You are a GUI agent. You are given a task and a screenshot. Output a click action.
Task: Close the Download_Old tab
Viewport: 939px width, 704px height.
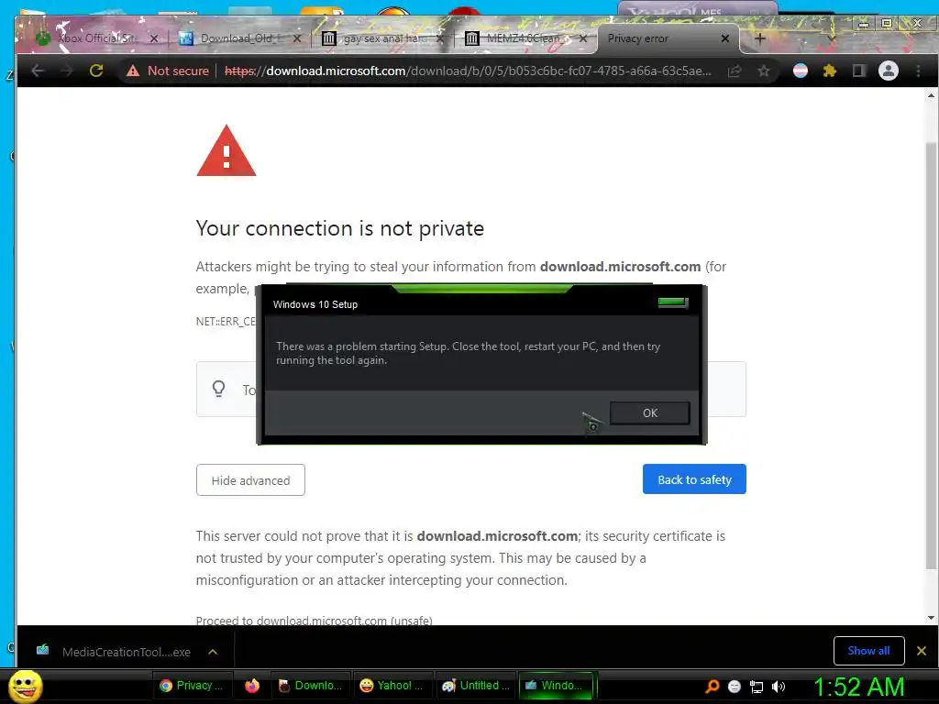pyautogui.click(x=297, y=38)
